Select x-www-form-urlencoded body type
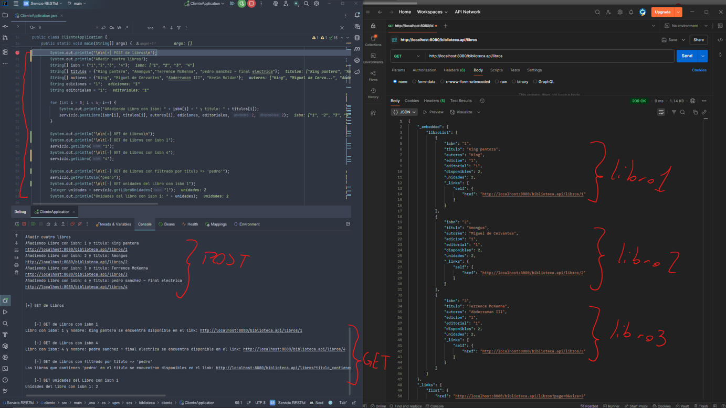The height and width of the screenshot is (408, 726). click(443, 82)
